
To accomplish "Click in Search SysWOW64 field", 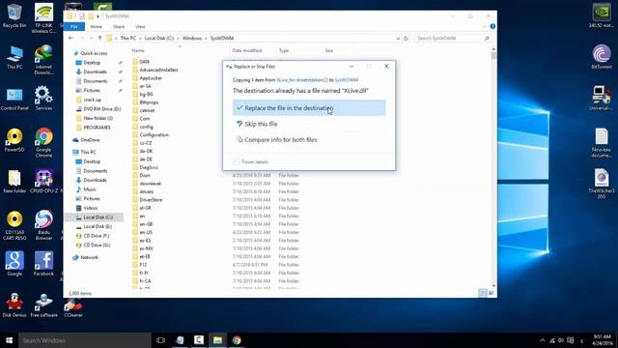I will [453, 39].
